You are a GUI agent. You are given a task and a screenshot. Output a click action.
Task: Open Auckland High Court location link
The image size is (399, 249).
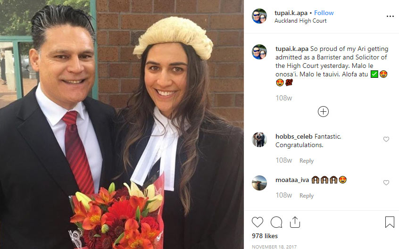(300, 21)
